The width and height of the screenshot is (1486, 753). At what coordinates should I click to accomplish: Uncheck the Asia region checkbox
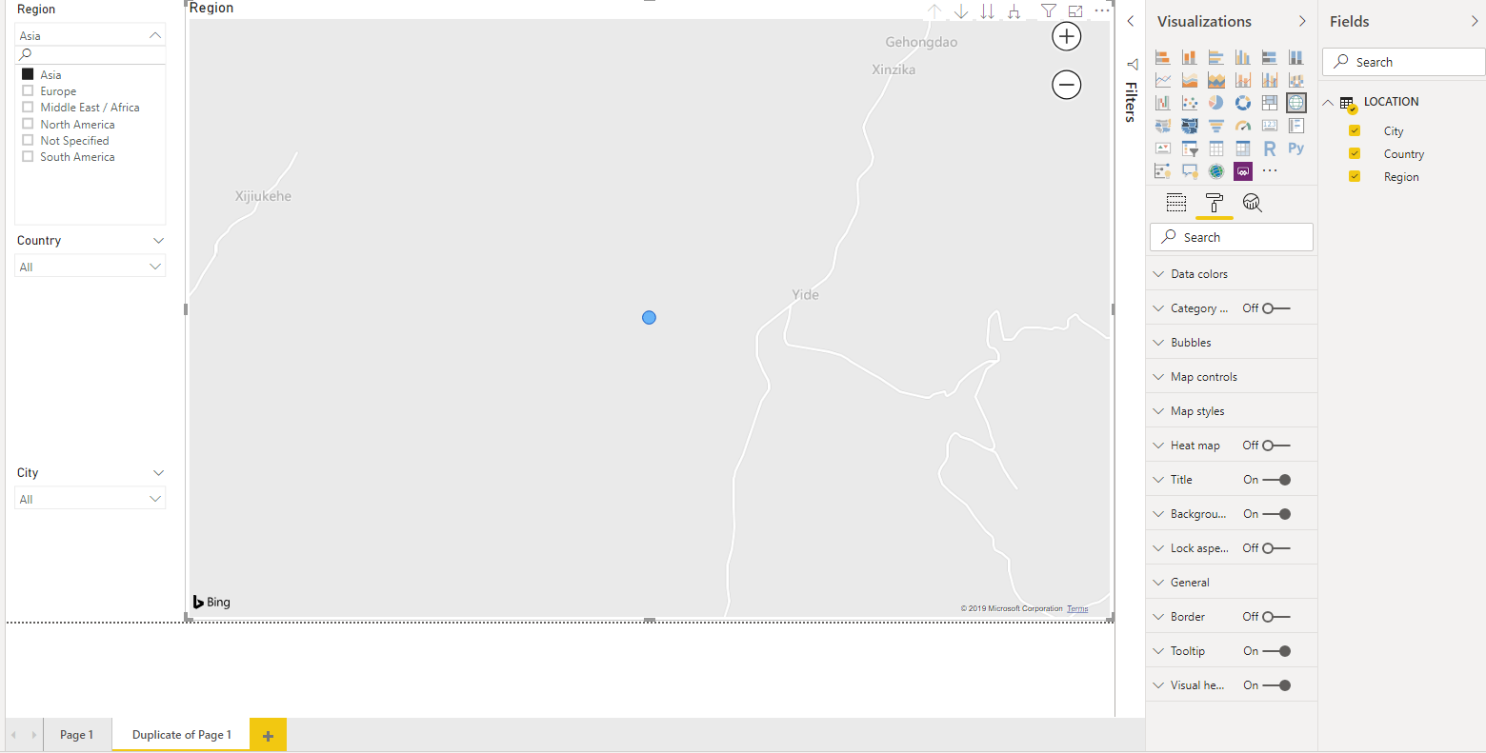pos(28,74)
